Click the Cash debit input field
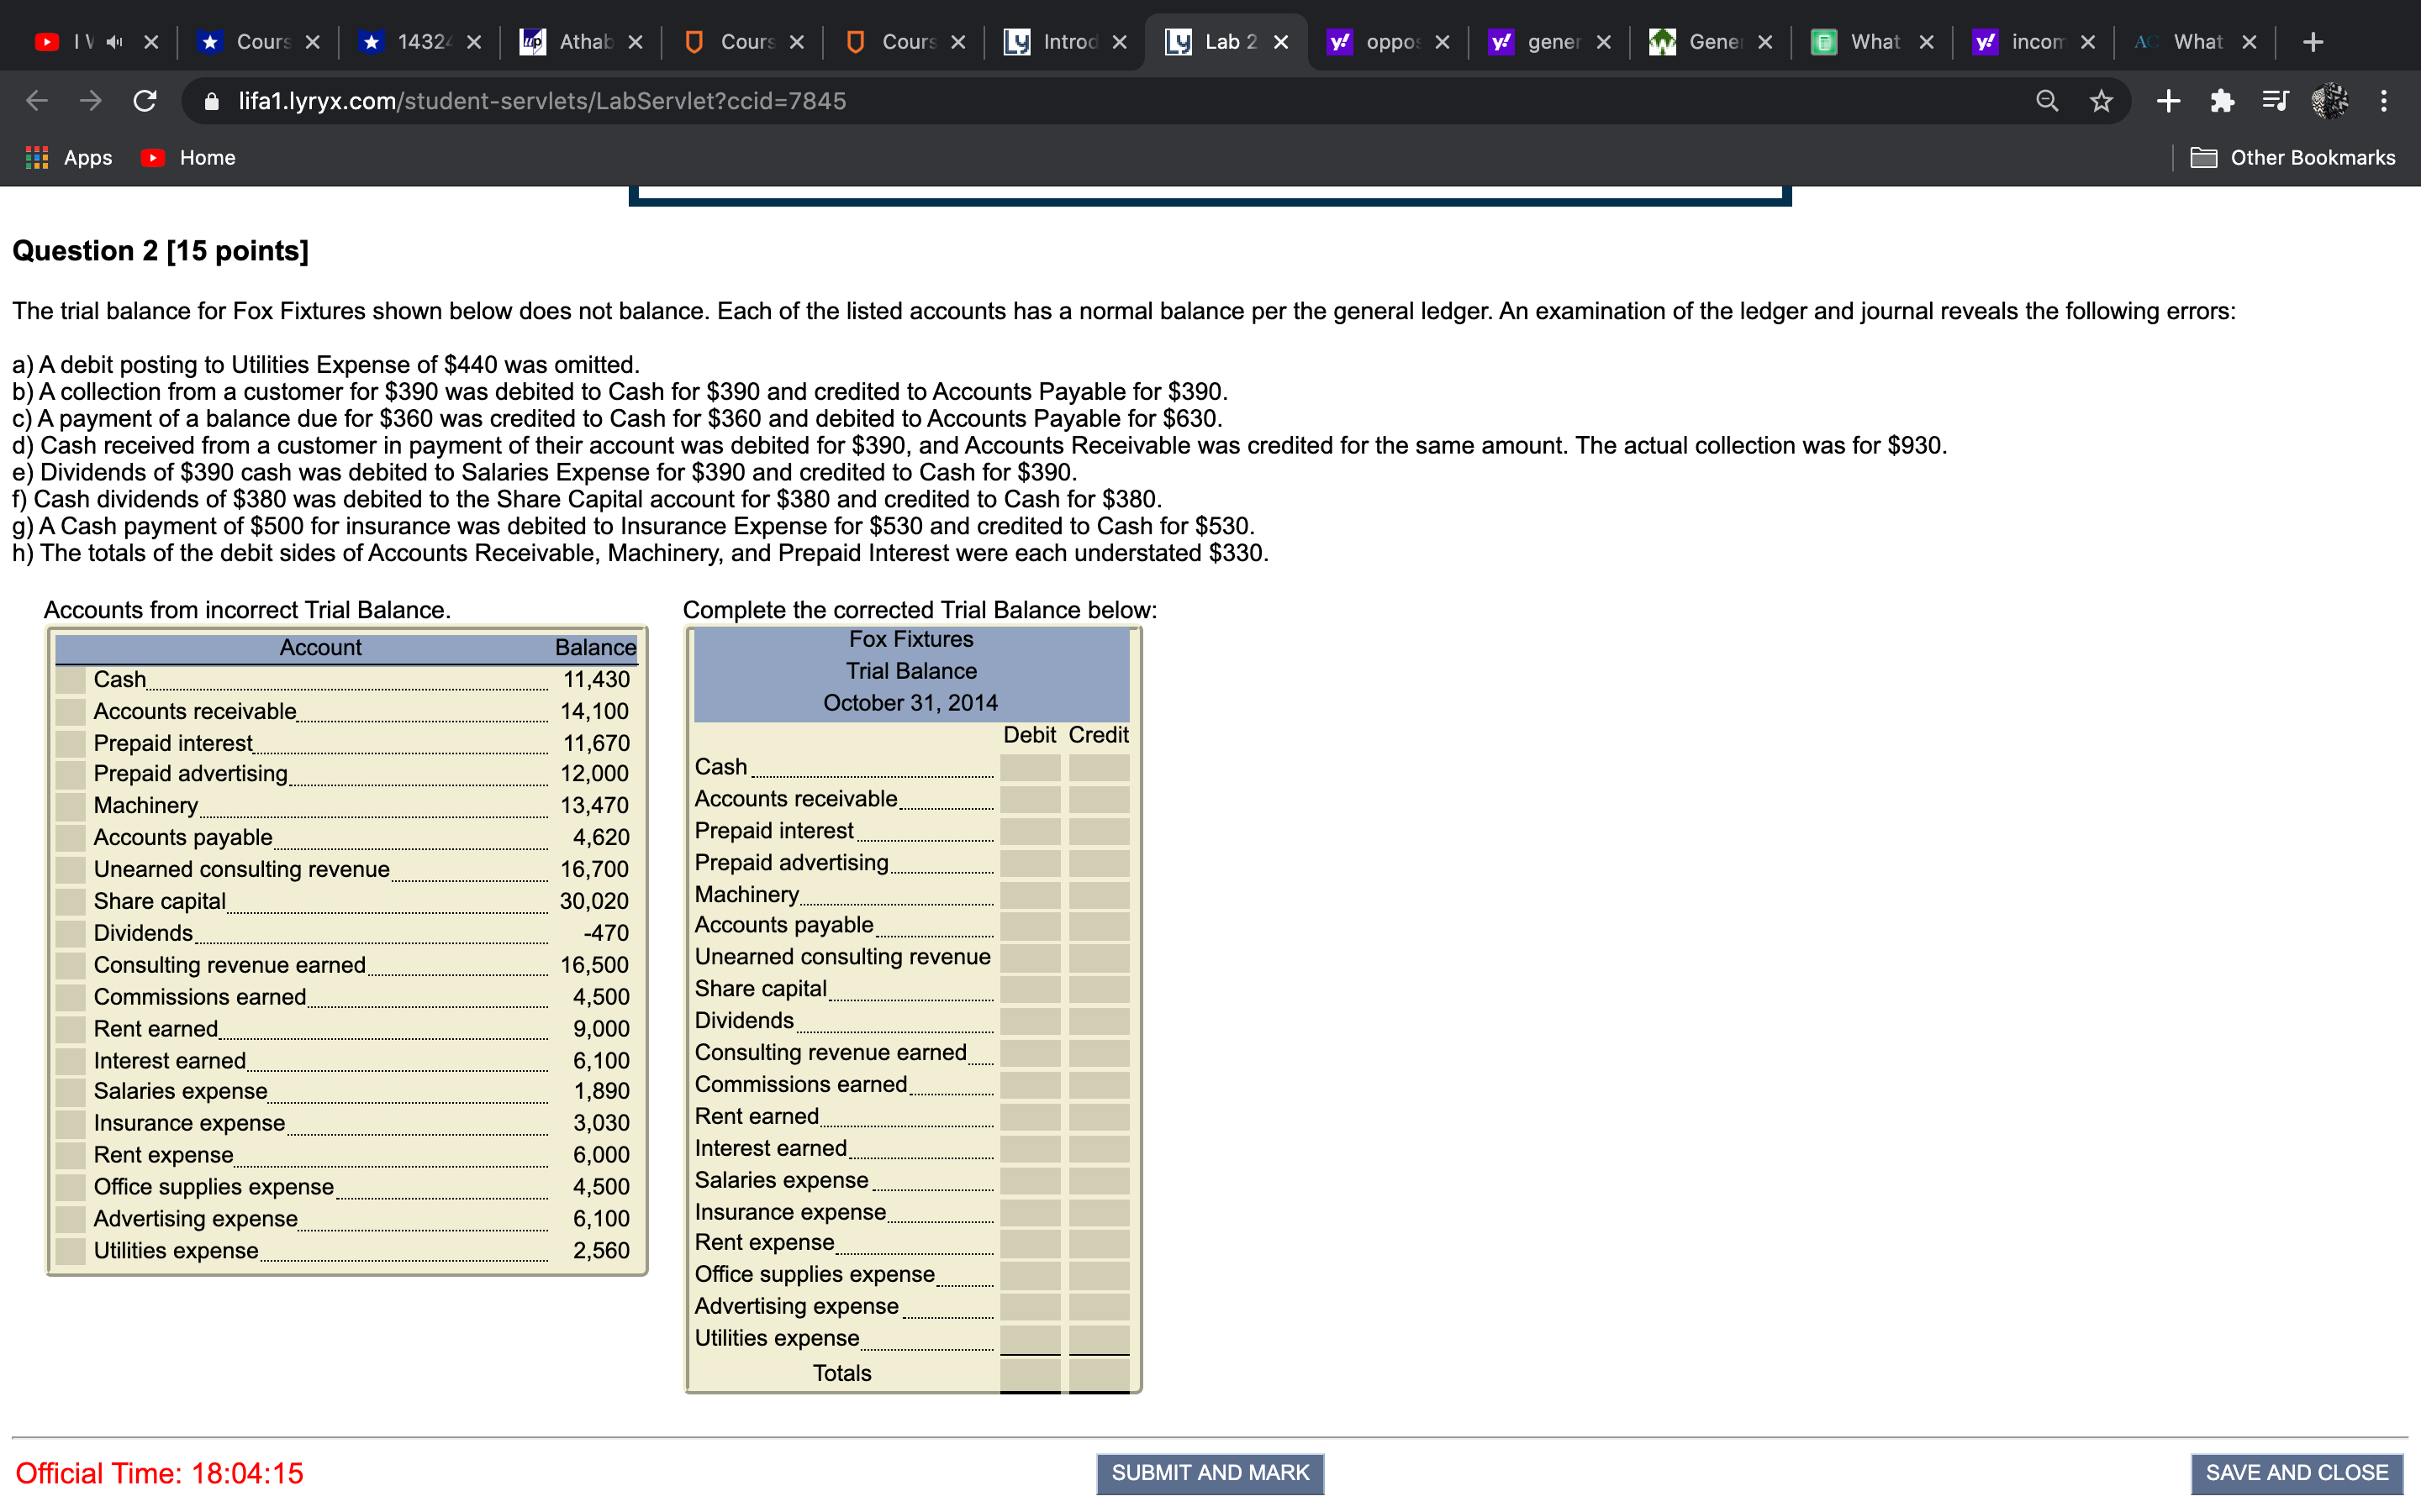Viewport: 2421px width, 1512px height. (1030, 768)
